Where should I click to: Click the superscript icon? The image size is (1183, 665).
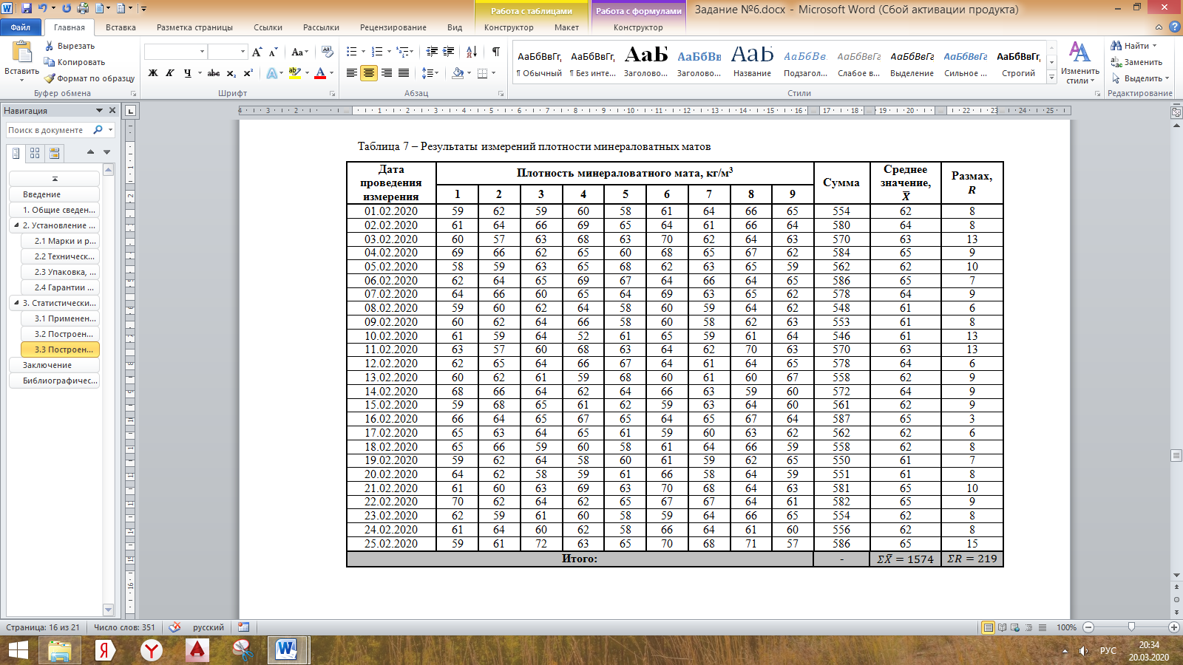[x=248, y=73]
